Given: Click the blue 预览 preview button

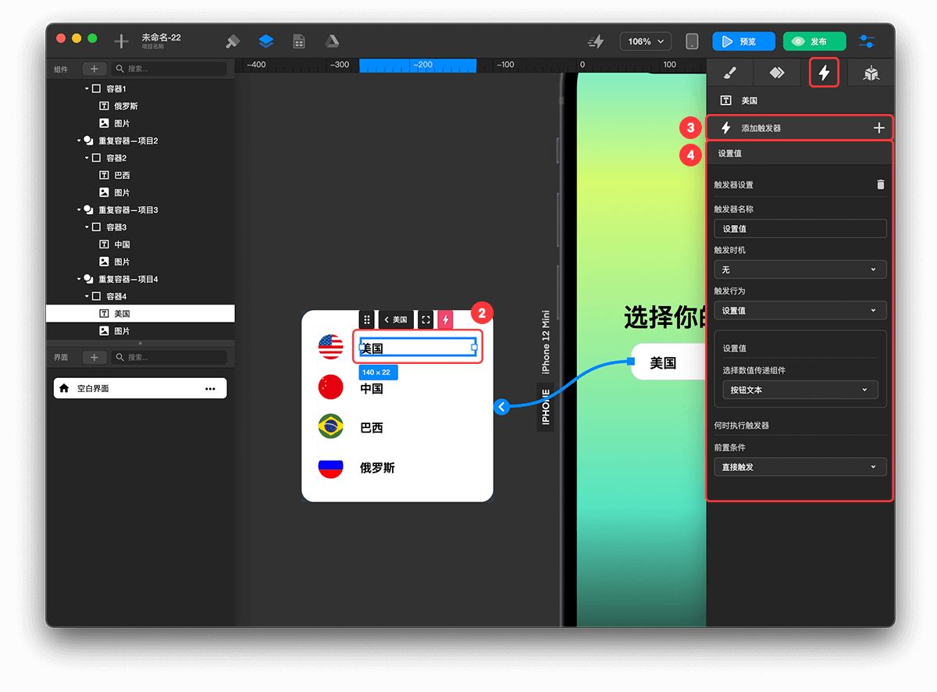Looking at the screenshot, I should pos(743,41).
